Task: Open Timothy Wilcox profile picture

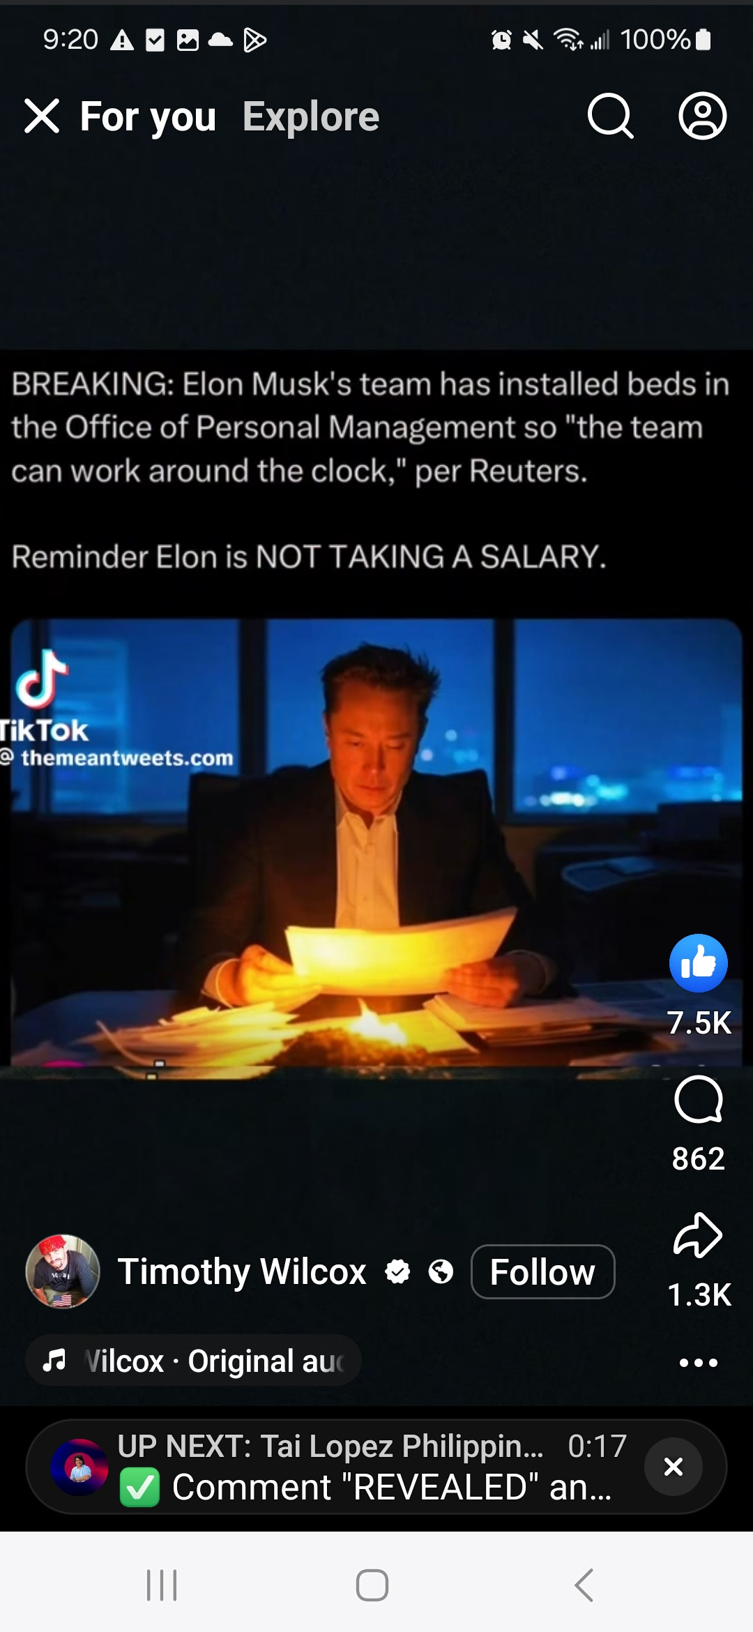Action: click(x=63, y=1271)
